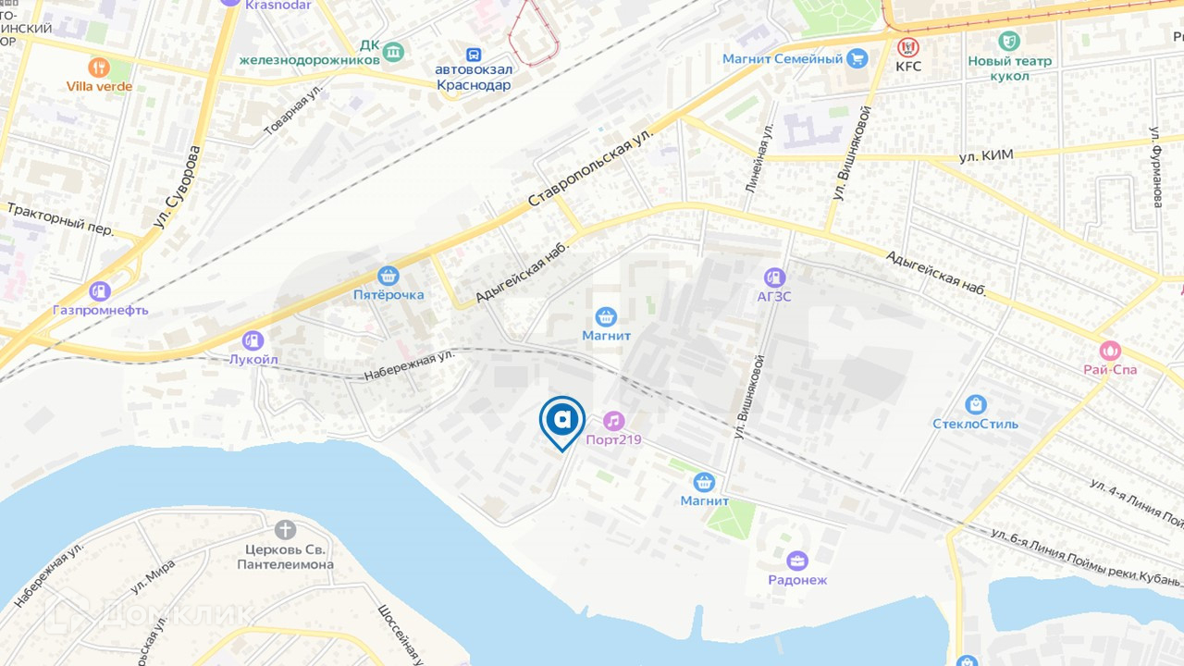The height and width of the screenshot is (666, 1184).
Task: Click the Villa verde restaurant icon
Action: click(x=99, y=68)
